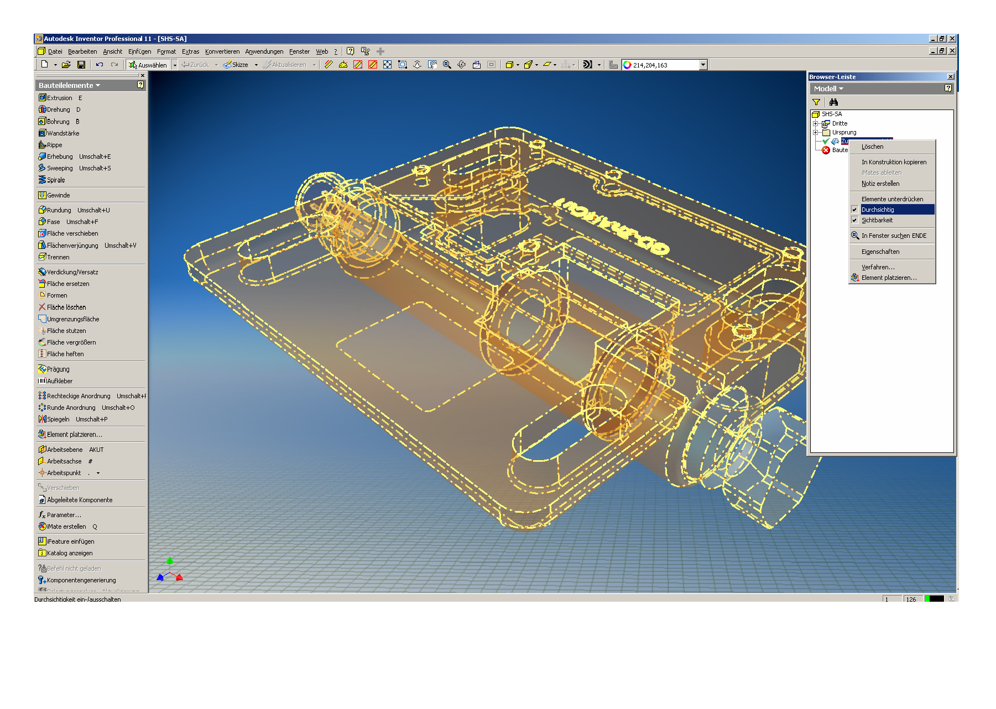This screenshot has width=996, height=709.
Task: Open the Konvertieren menu
Action: pos(222,52)
